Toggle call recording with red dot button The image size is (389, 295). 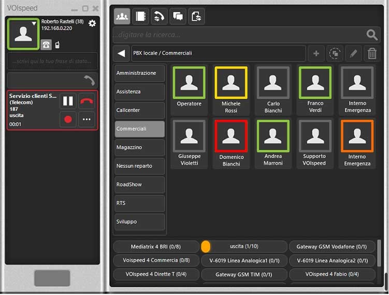pyautogui.click(x=68, y=119)
